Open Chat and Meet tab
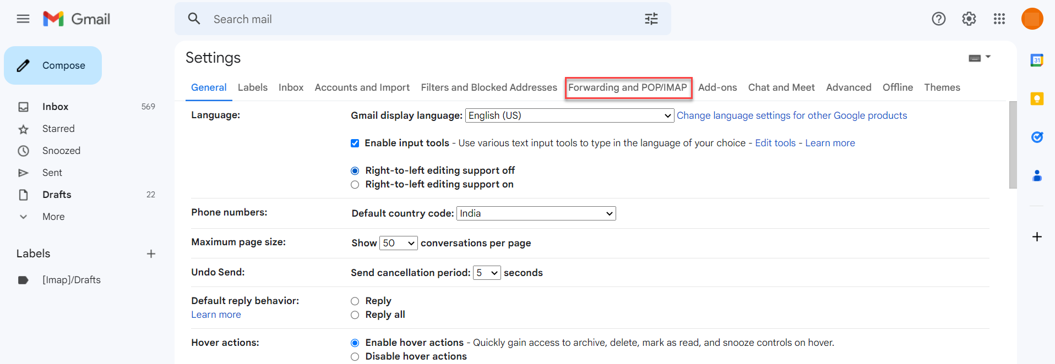This screenshot has height=364, width=1055. pyautogui.click(x=781, y=87)
